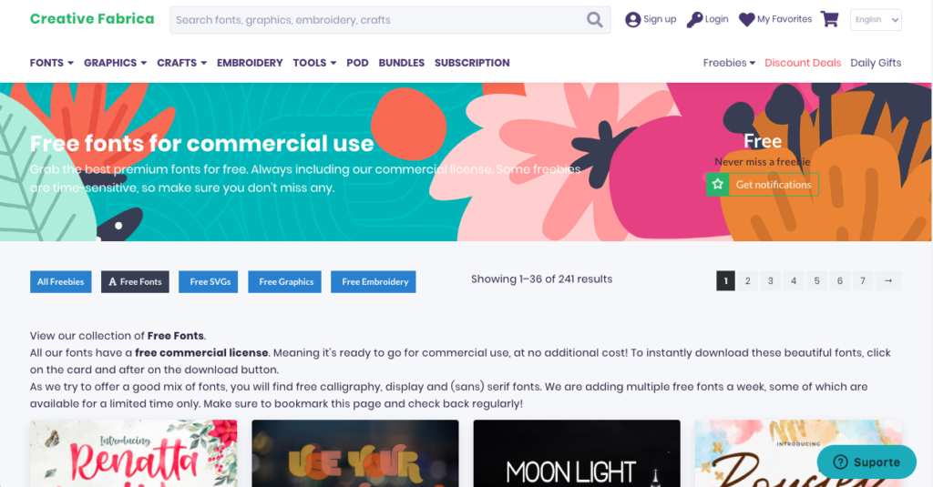The image size is (933, 487).
Task: Expand the CRAFTS menu
Action: click(x=181, y=63)
